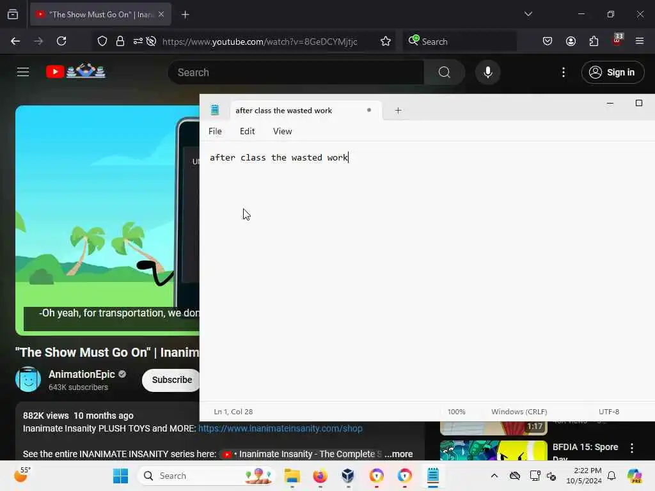
Task: Open Firefox's recent browsing sidebar icon
Action: (13, 15)
